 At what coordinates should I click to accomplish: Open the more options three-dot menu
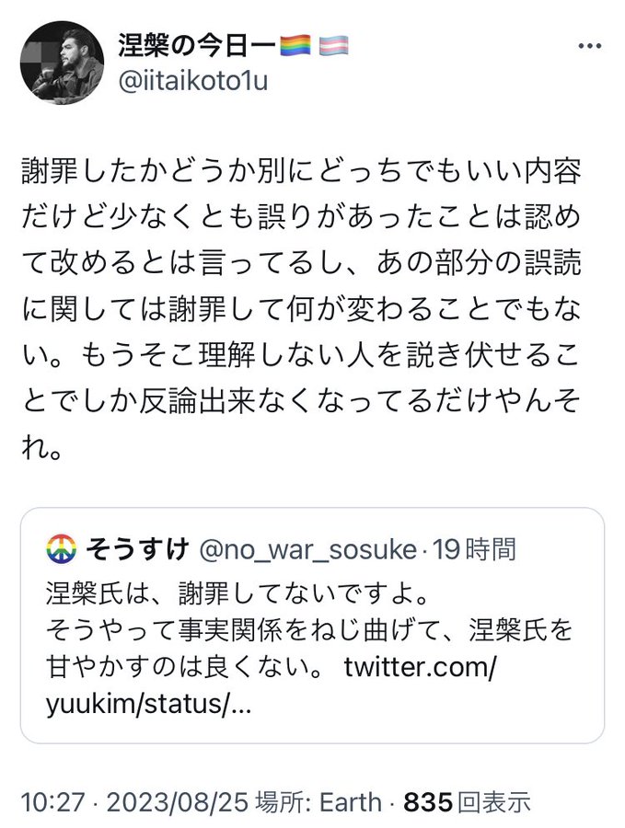point(588,46)
